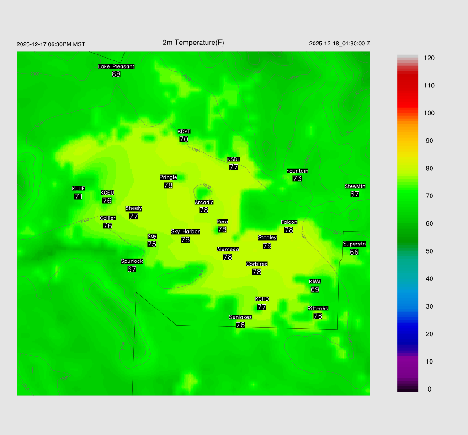Viewport: 468px width, 435px height.
Task: Click the KDVT station label
Action: click(184, 132)
